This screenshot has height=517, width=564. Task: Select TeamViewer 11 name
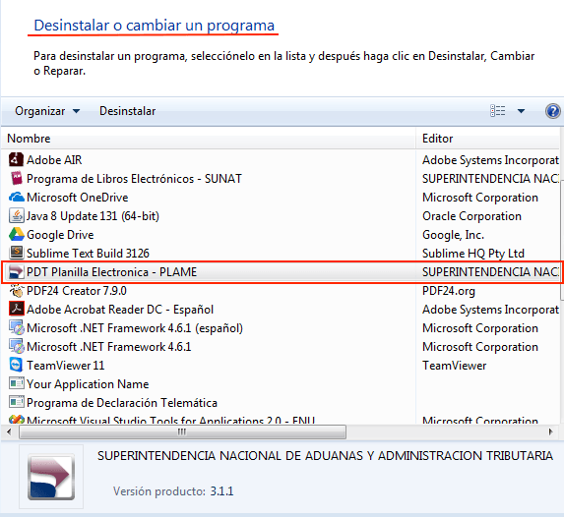66,366
